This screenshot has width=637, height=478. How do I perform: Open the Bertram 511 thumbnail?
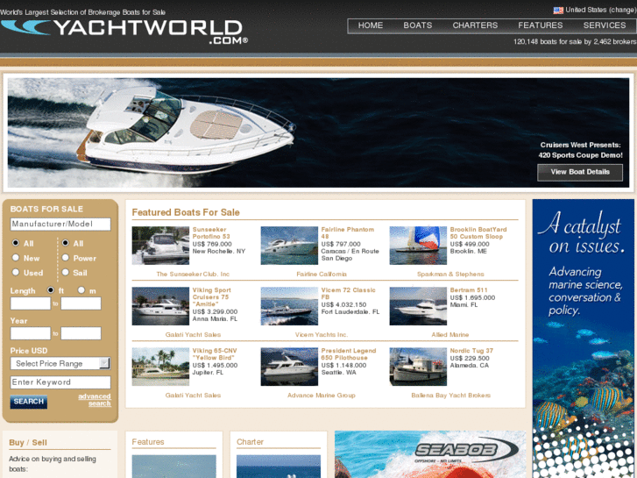coord(418,306)
